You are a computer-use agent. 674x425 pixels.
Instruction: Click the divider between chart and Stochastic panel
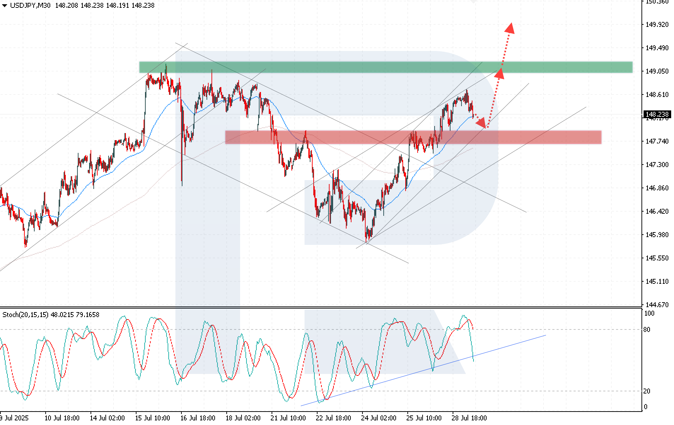(x=320, y=307)
